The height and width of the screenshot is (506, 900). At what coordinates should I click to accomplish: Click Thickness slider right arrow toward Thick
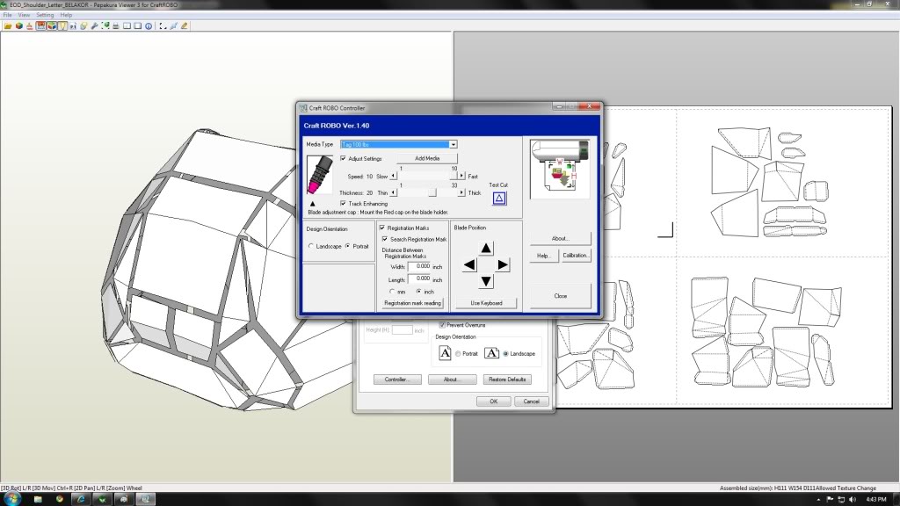click(x=461, y=192)
